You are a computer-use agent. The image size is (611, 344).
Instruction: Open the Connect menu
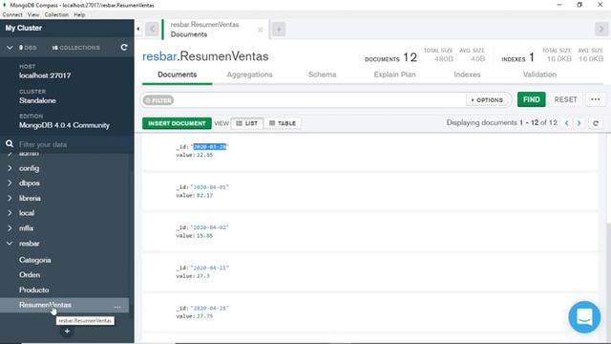pos(12,15)
